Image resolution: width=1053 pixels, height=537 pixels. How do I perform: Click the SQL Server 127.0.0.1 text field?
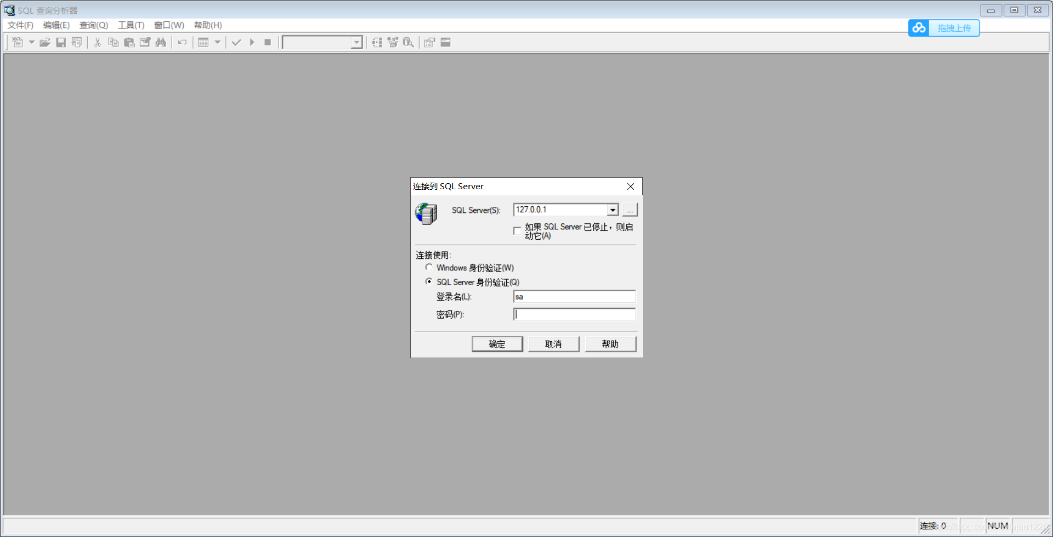pos(560,210)
